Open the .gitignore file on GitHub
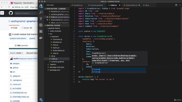The height and width of the screenshot is (102, 182). click(16, 76)
